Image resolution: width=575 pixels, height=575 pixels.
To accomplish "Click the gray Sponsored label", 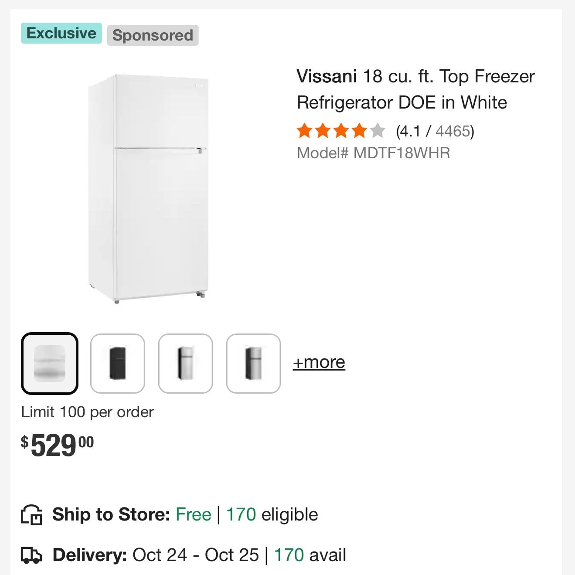I will 153,35.
